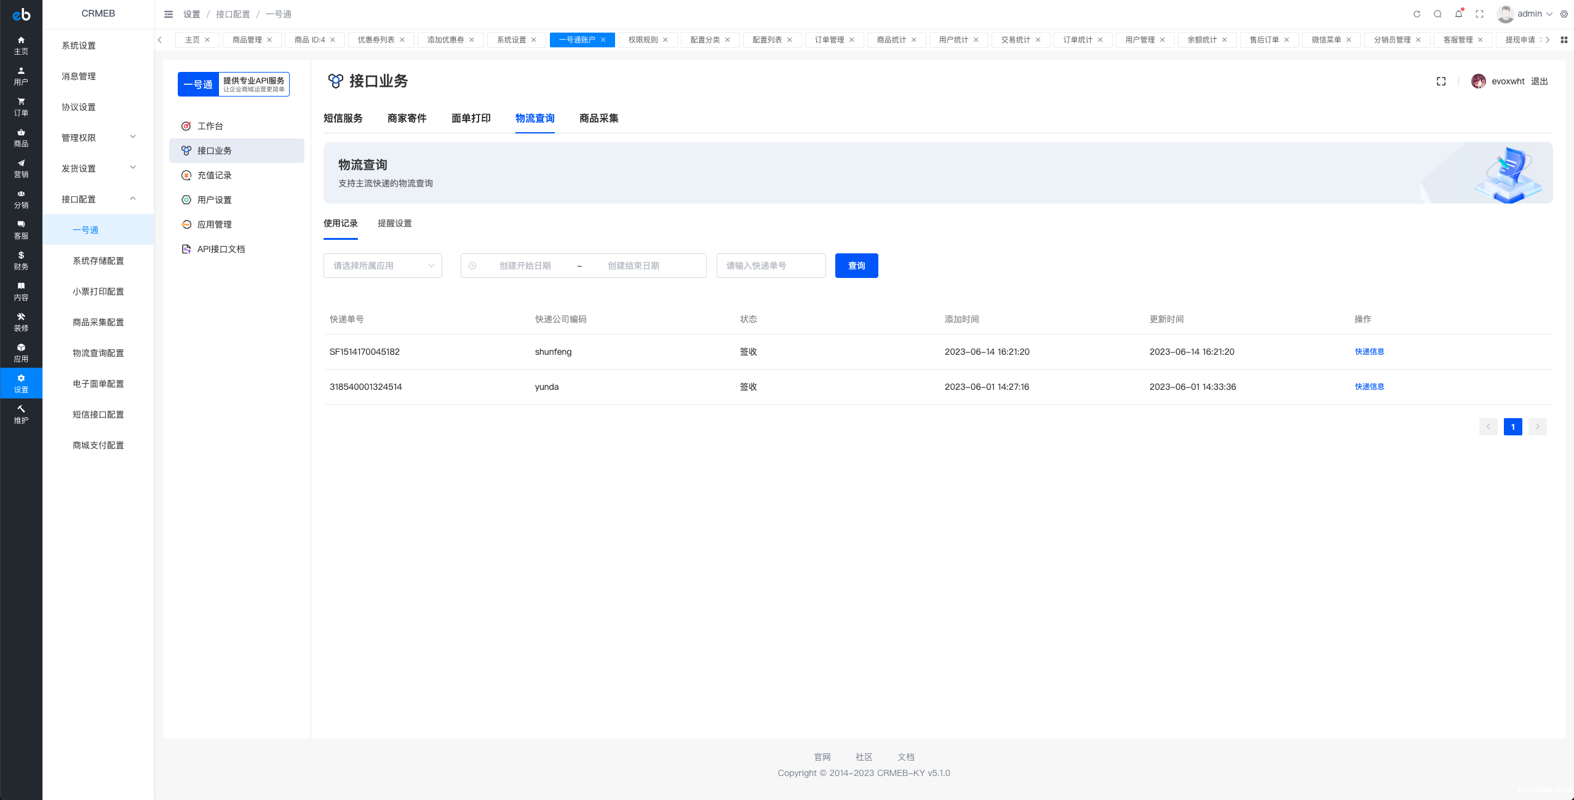
Task: Click the 请输入快递单号 input field
Action: tap(771, 266)
